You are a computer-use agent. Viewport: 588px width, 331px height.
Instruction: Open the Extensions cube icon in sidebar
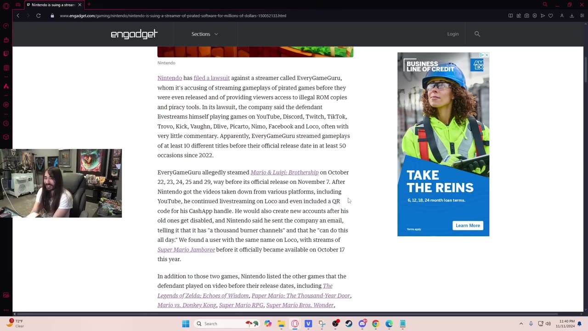pos(6,137)
